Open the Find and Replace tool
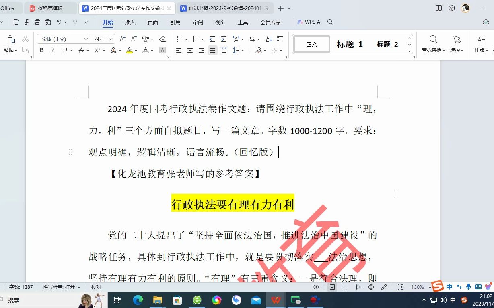Image resolution: width=494 pixels, height=308 pixels. 433,44
